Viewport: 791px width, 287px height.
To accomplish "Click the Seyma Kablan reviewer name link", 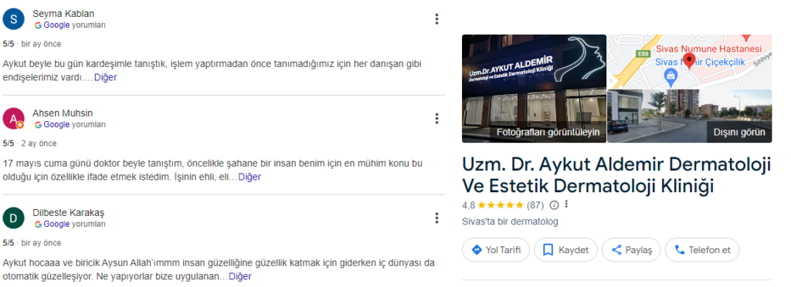I will pyautogui.click(x=63, y=14).
